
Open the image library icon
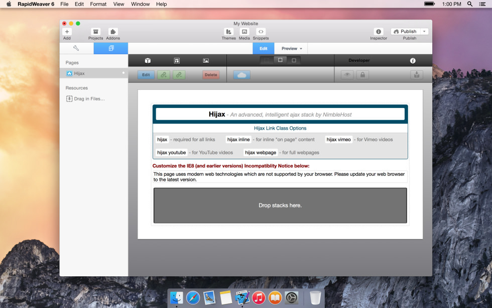tap(206, 61)
